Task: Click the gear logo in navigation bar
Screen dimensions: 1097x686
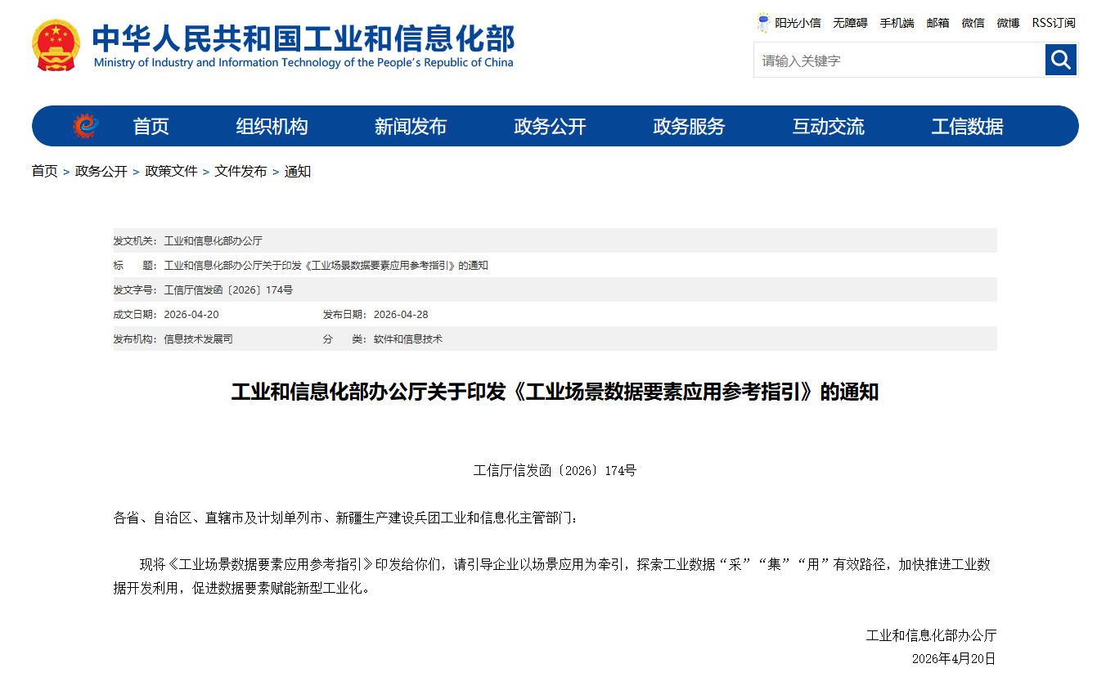Action: tap(85, 126)
